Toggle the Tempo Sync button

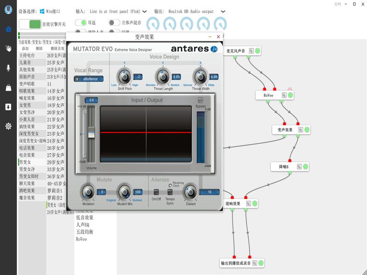pos(170,192)
